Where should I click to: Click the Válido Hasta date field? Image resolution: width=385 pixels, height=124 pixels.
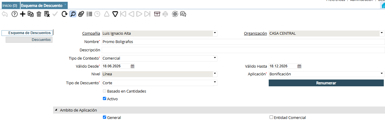(x=282, y=66)
